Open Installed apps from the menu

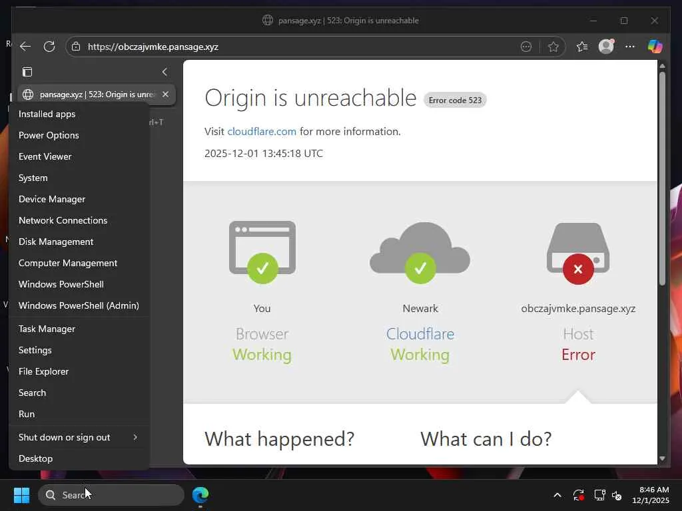47,114
